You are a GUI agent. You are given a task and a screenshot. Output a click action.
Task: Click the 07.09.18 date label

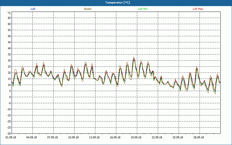tap(52, 137)
